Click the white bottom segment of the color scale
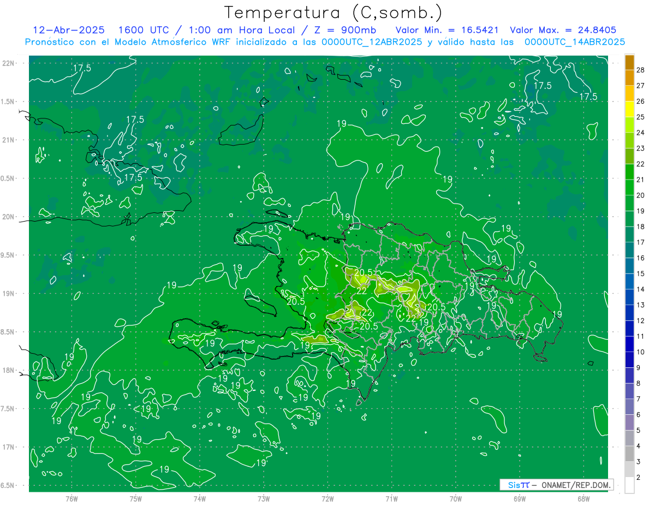This screenshot has height=506, width=655. pyautogui.click(x=629, y=485)
